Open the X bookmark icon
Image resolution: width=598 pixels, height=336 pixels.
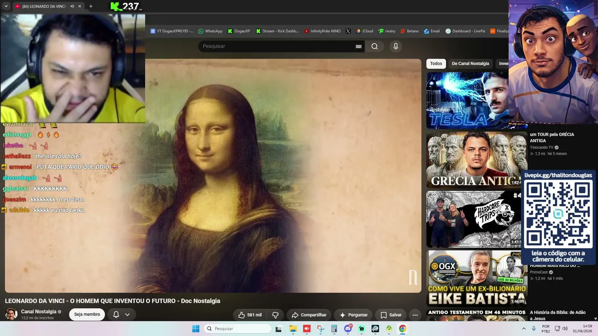[x=348, y=31]
